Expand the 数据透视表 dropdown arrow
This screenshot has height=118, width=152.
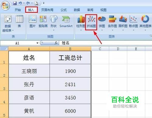point(13,30)
